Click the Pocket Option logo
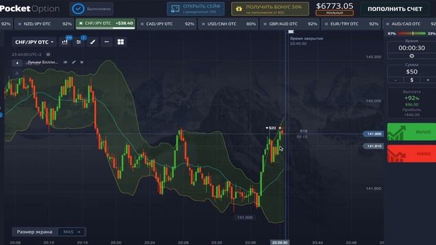436x245 pixels. coord(29,9)
